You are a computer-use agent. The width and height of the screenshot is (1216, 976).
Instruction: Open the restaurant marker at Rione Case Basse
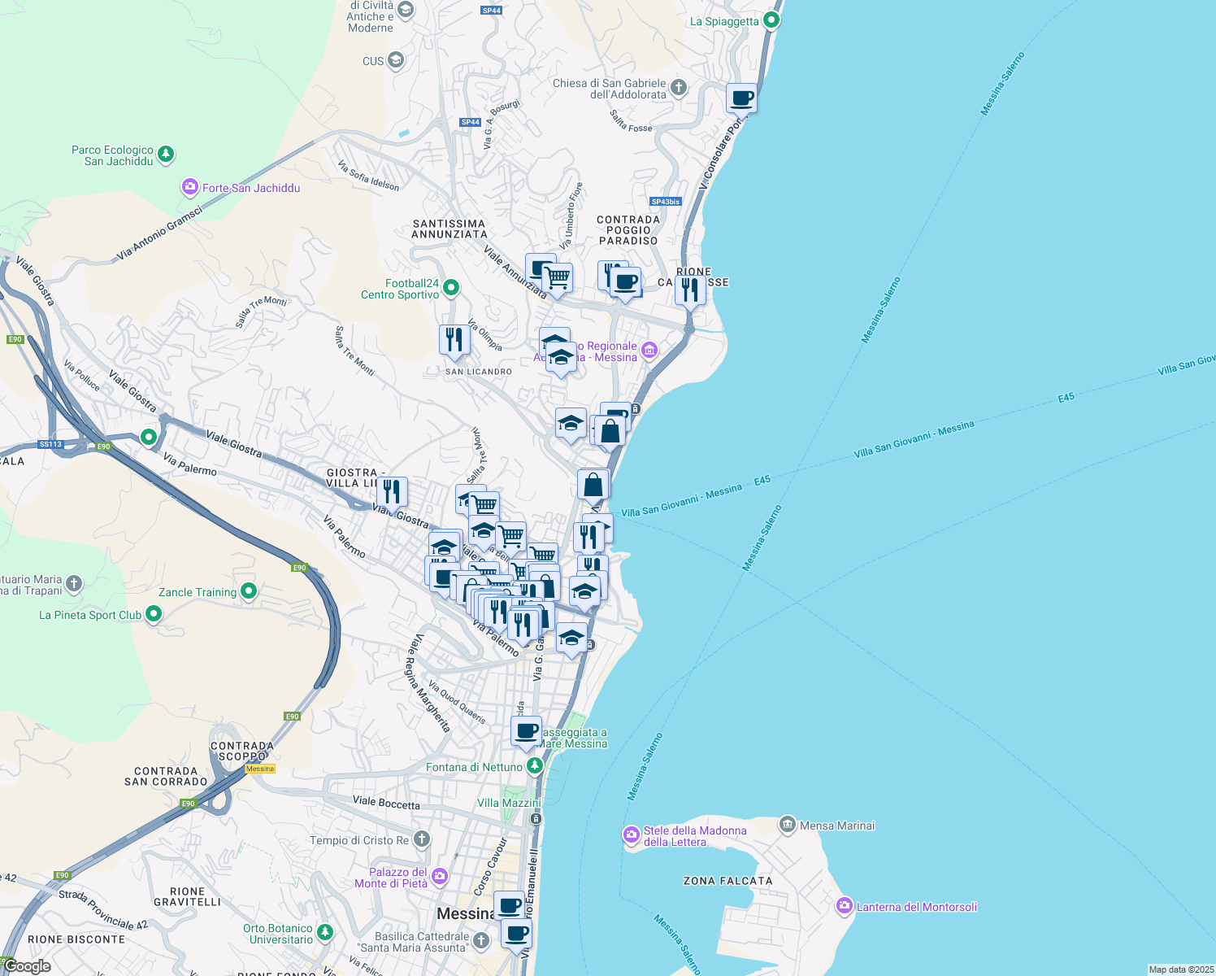pos(690,286)
